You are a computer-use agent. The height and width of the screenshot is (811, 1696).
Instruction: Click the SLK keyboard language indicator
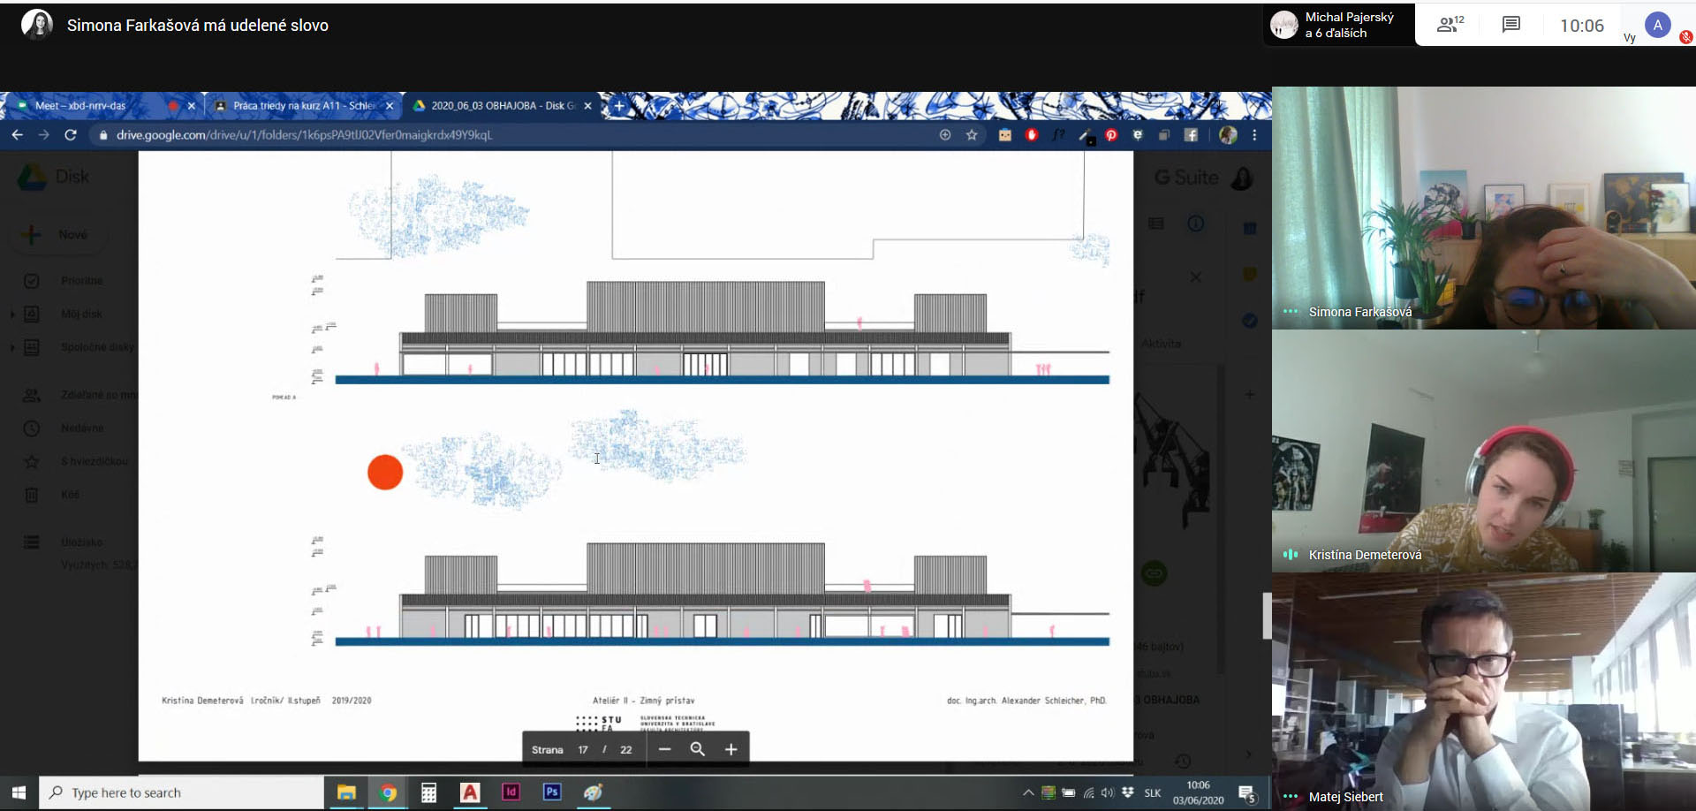click(x=1153, y=793)
